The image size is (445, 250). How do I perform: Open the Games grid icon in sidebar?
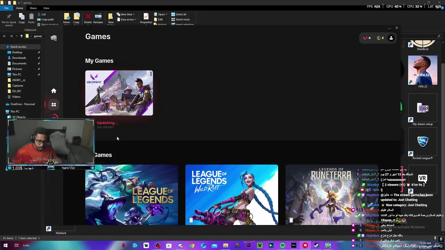54,105
